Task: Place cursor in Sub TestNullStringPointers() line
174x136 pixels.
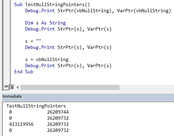Action: pos(52,4)
